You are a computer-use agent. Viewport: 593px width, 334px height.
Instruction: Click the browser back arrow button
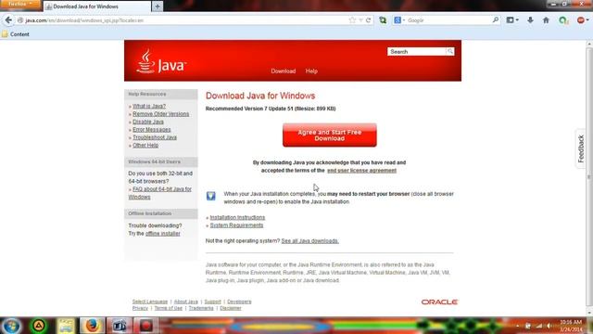pyautogui.click(x=8, y=20)
